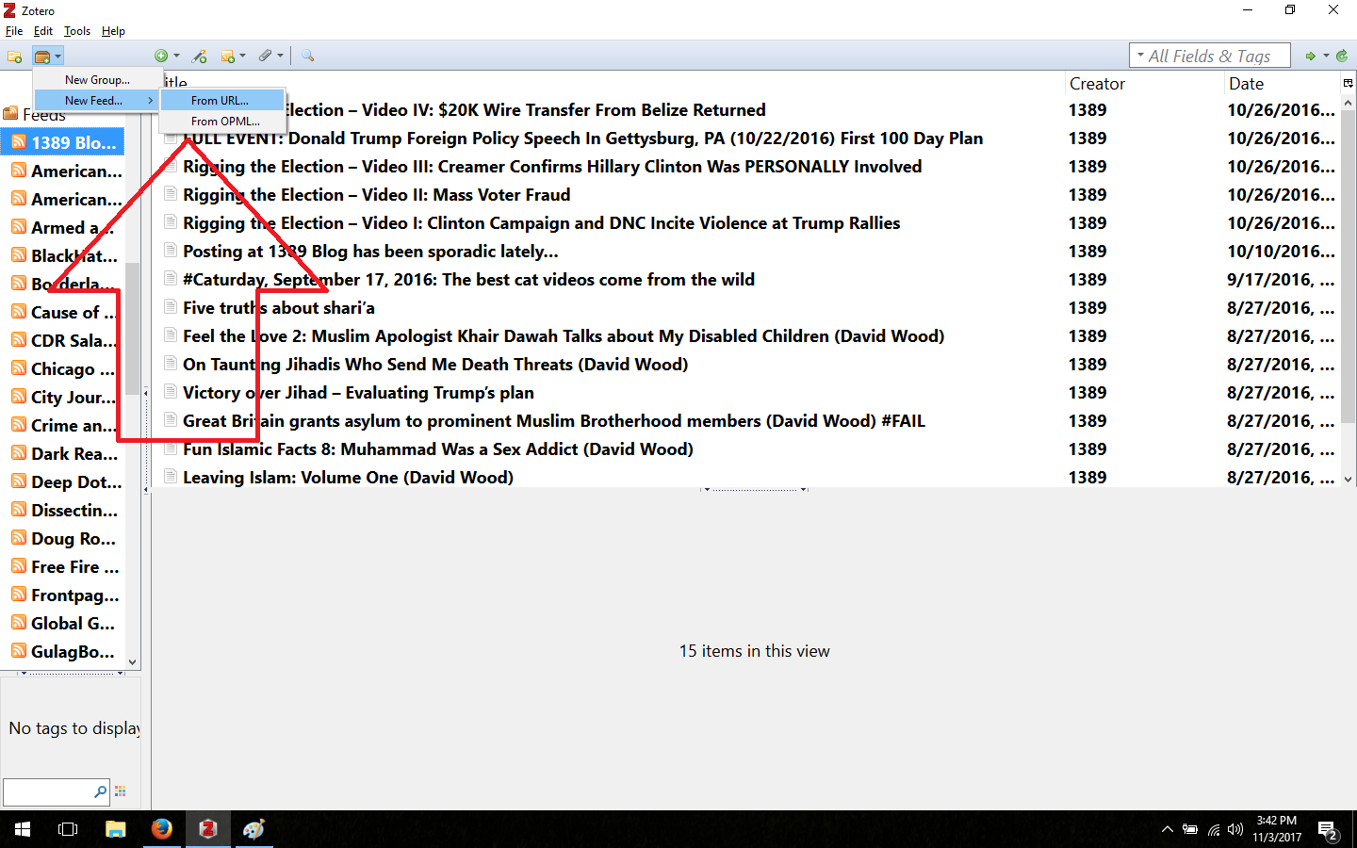Click the New Collection toolbar icon
Screen dimensions: 1357x848
click(x=14, y=57)
